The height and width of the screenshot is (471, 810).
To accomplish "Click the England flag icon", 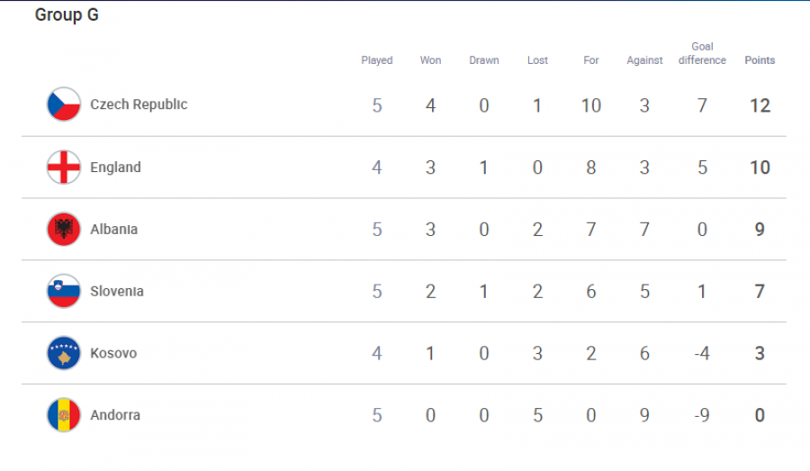I will (64, 167).
